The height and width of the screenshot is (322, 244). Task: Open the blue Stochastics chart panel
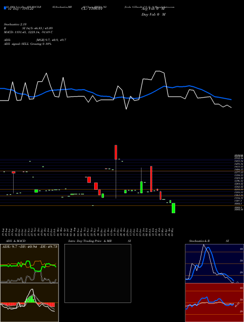pos(214,263)
